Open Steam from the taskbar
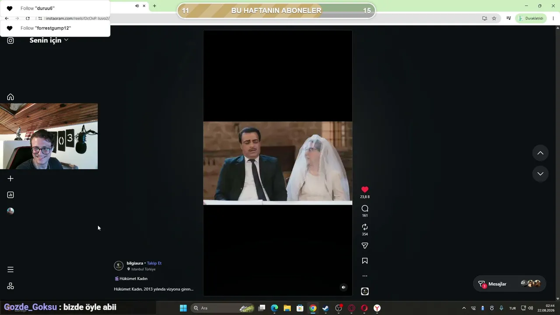The height and width of the screenshot is (315, 560). pos(325,308)
